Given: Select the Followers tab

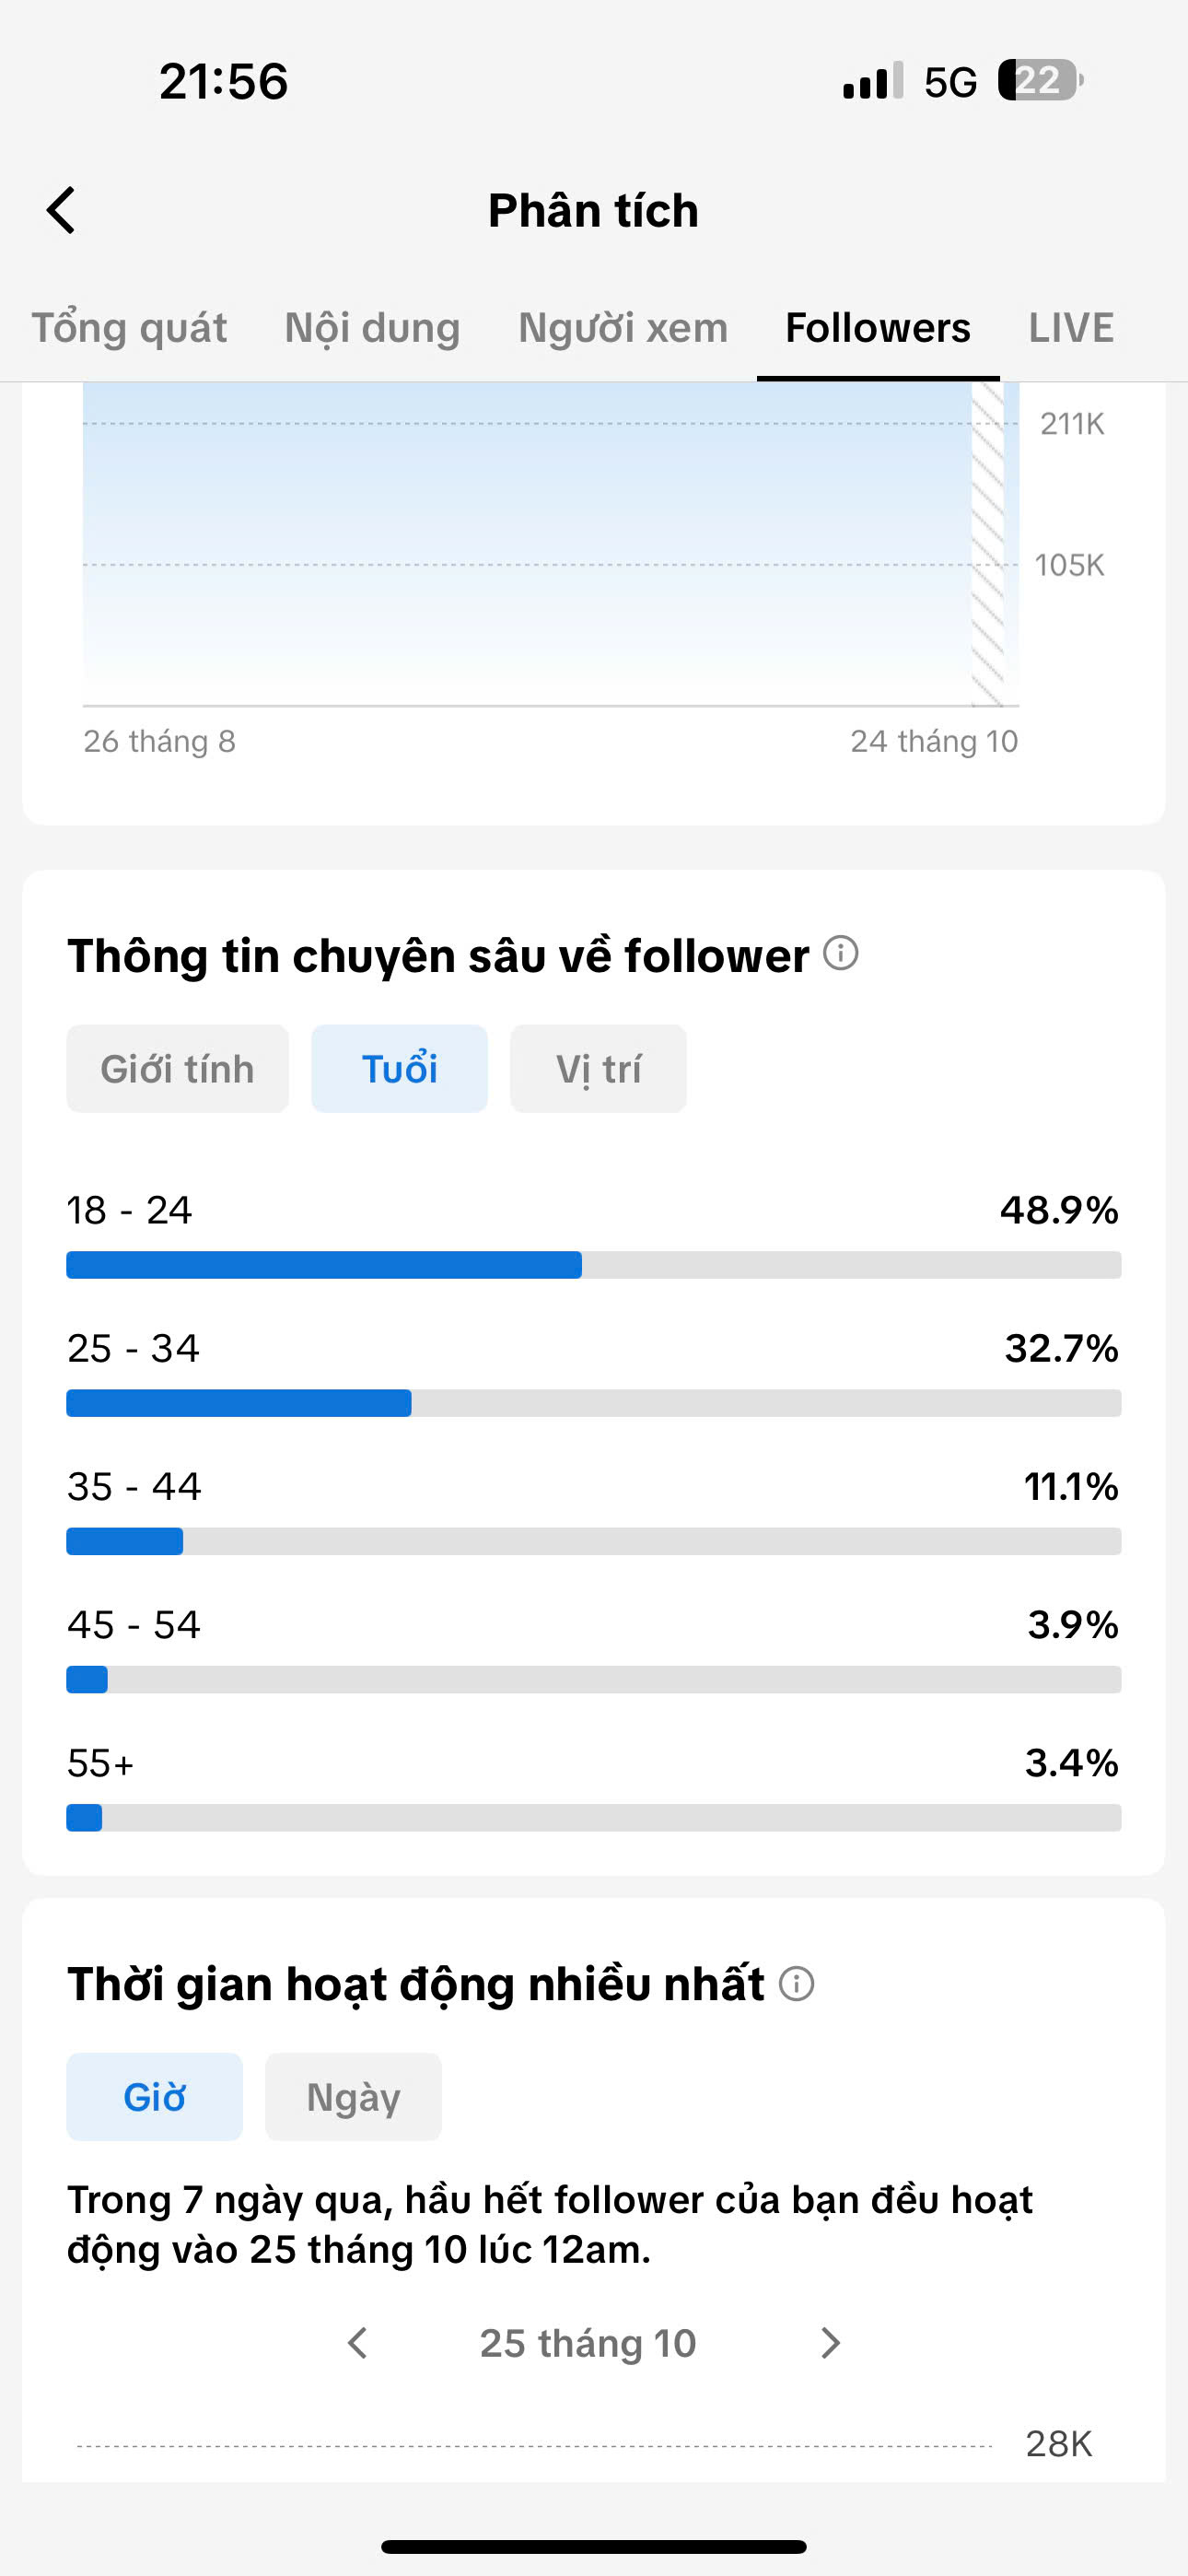Looking at the screenshot, I should coord(878,328).
